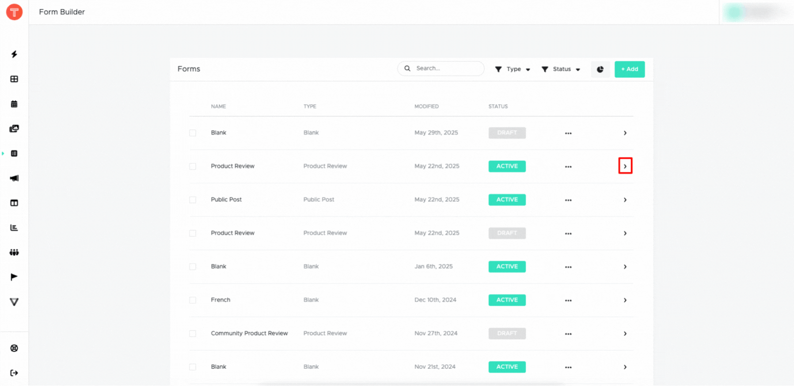Select Community Product Review checkbox
Image resolution: width=794 pixels, height=386 pixels.
click(193, 333)
